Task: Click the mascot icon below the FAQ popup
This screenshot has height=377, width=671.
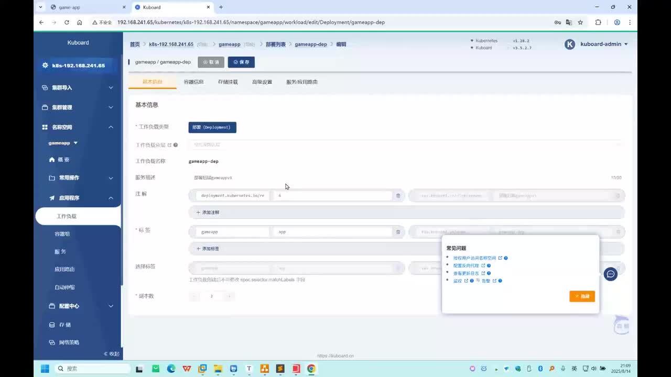Action: 621,325
